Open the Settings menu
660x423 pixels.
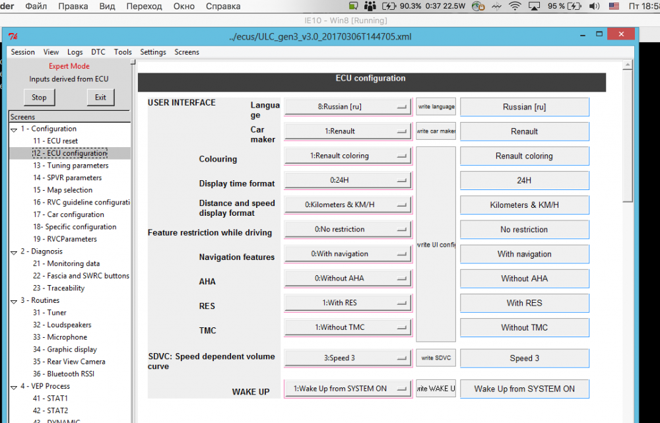point(153,51)
